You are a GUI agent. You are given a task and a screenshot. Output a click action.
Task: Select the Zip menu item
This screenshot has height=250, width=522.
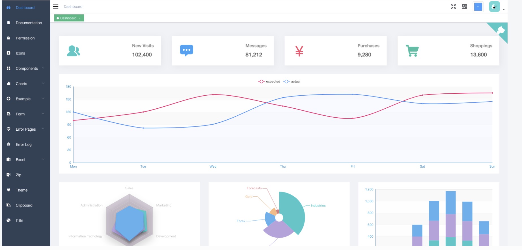pyautogui.click(x=26, y=175)
